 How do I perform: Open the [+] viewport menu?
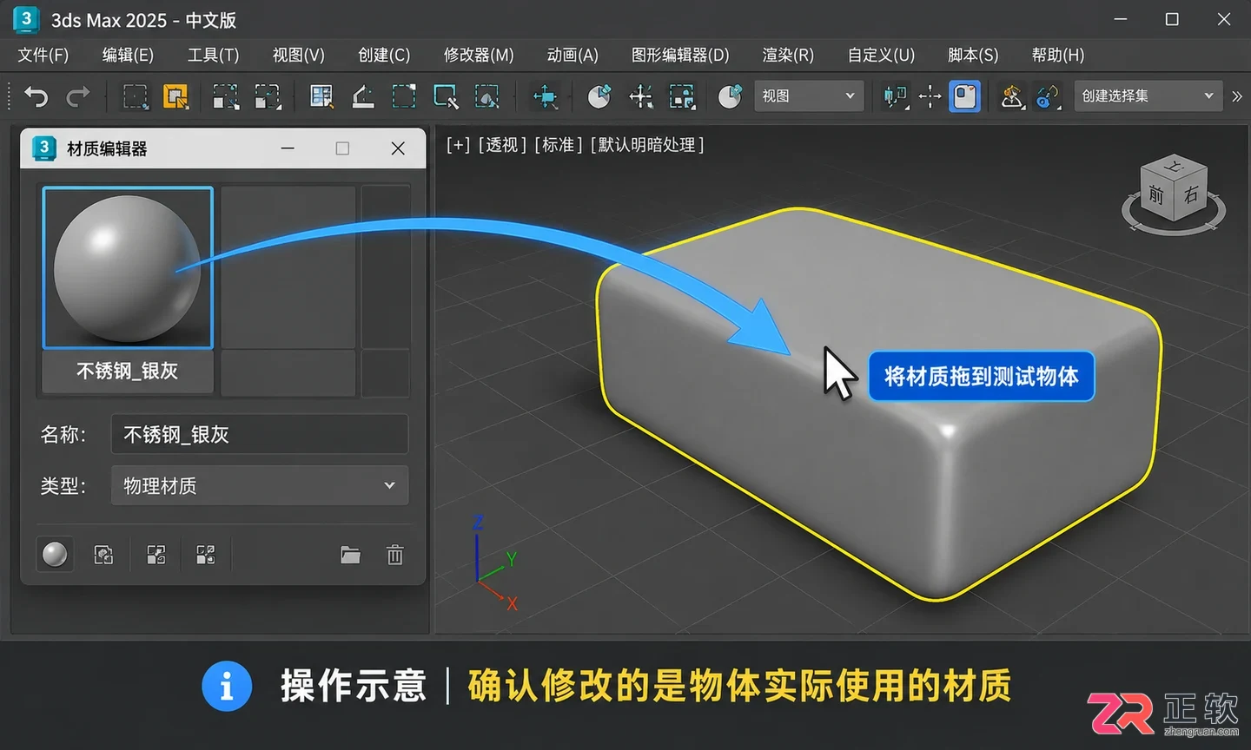pyautogui.click(x=458, y=145)
